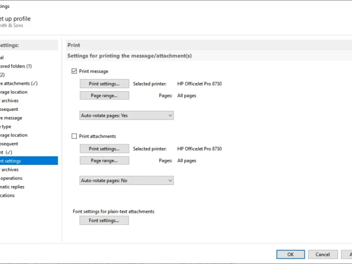The width and height of the screenshot is (352, 264).
Task: Click Page range under Print attachments
Action: point(104,161)
